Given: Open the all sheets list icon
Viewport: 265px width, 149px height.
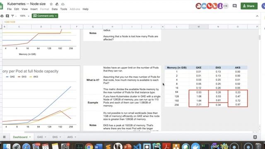Looking at the screenshot, I should 4,137.
